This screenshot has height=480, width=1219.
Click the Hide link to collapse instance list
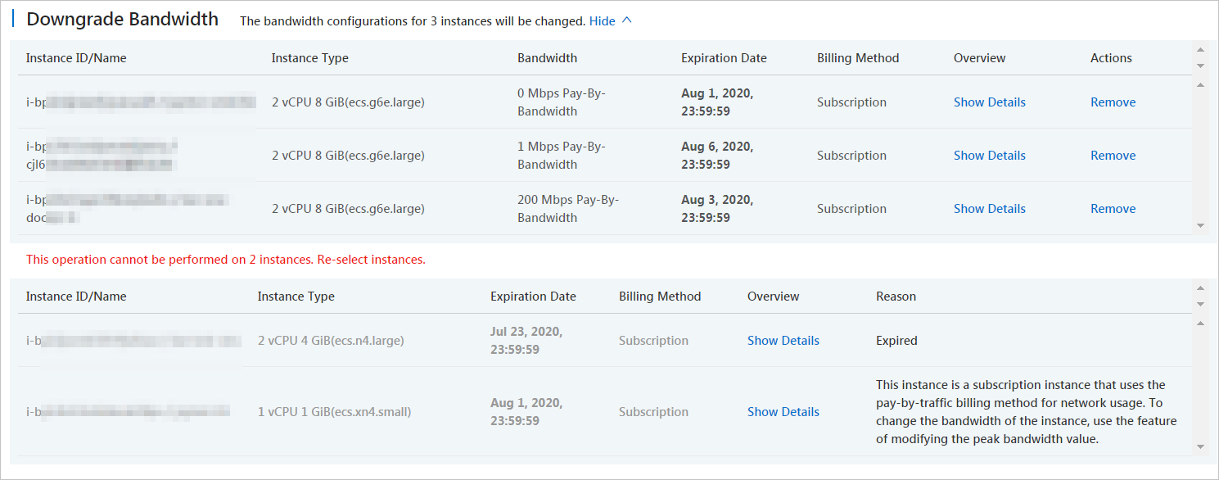pyautogui.click(x=602, y=21)
